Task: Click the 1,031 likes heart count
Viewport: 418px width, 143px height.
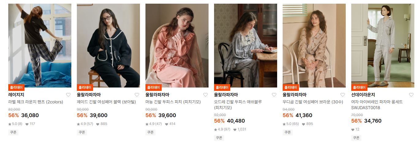Action: point(240,129)
